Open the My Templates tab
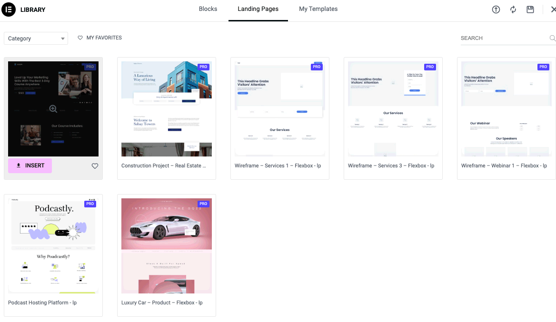This screenshot has height=322, width=556. click(x=318, y=9)
